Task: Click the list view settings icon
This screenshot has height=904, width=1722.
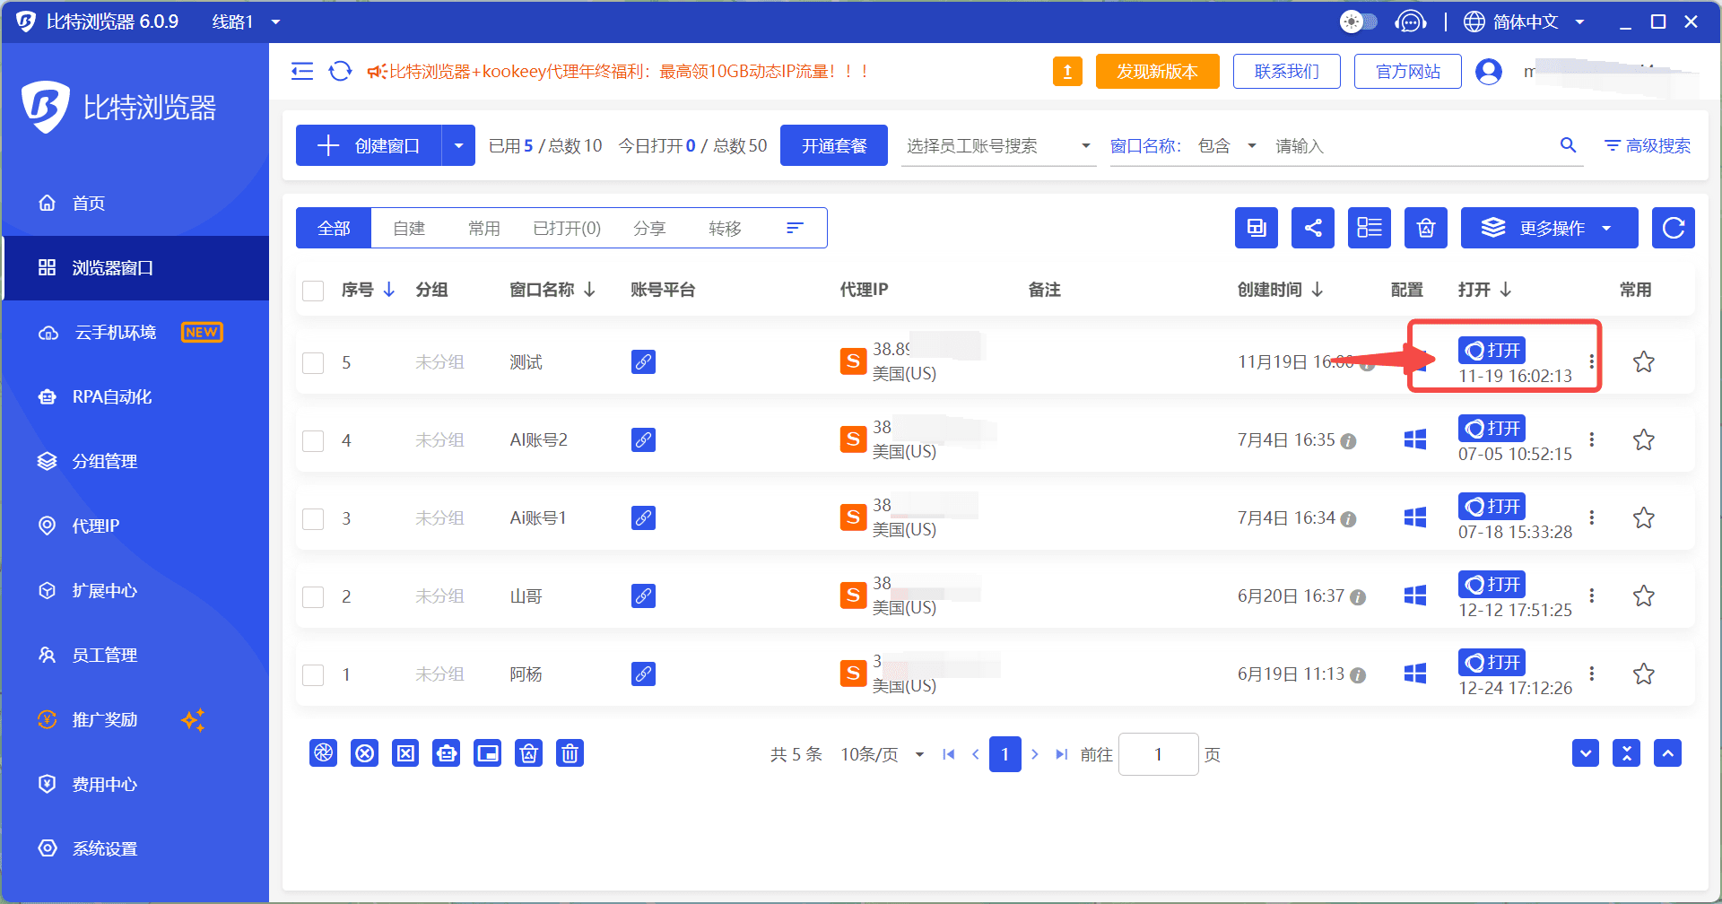Action: 1370,228
